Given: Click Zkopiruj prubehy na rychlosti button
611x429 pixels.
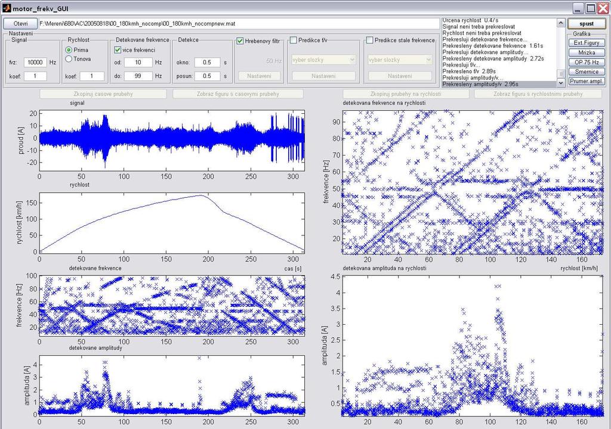Looking at the screenshot, I should (406, 94).
